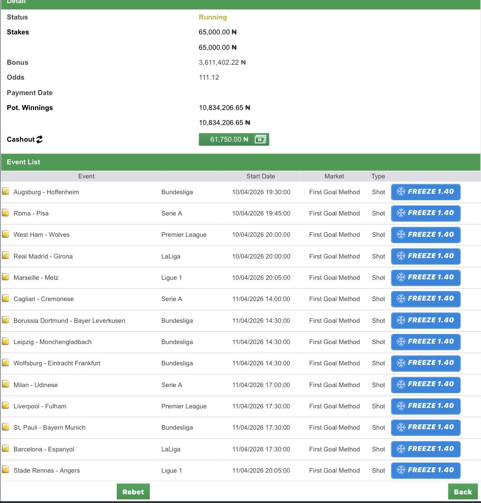481x503 pixels.
Task: Click start date 11/04/2026 14:00:00
Action: point(262,299)
